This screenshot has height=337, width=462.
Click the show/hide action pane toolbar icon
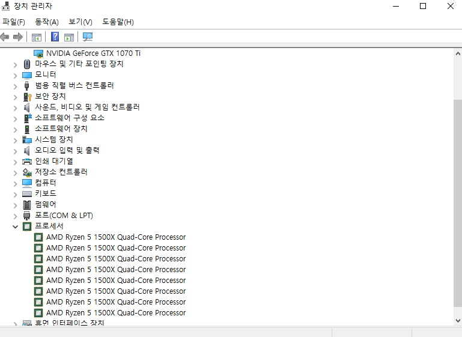(x=69, y=37)
